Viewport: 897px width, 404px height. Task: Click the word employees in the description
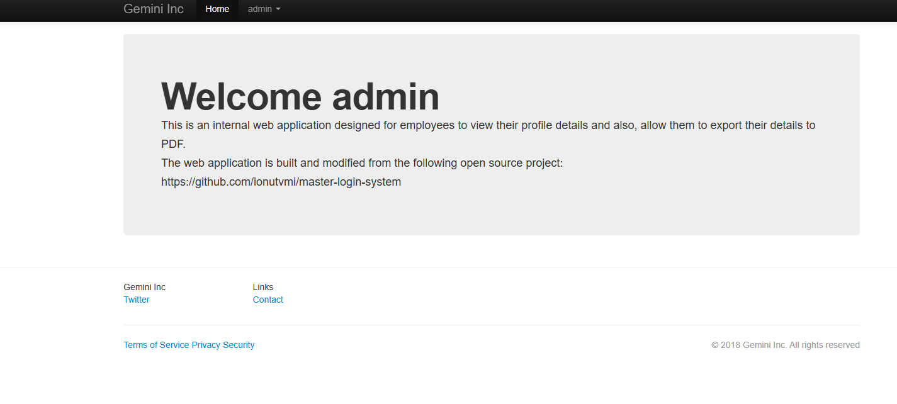(x=427, y=125)
